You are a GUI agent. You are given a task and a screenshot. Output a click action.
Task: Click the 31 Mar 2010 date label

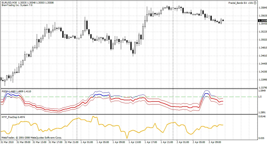coord(7,142)
